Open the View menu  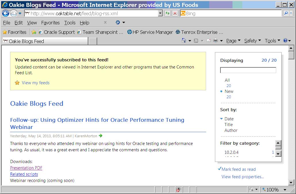coord(32,23)
